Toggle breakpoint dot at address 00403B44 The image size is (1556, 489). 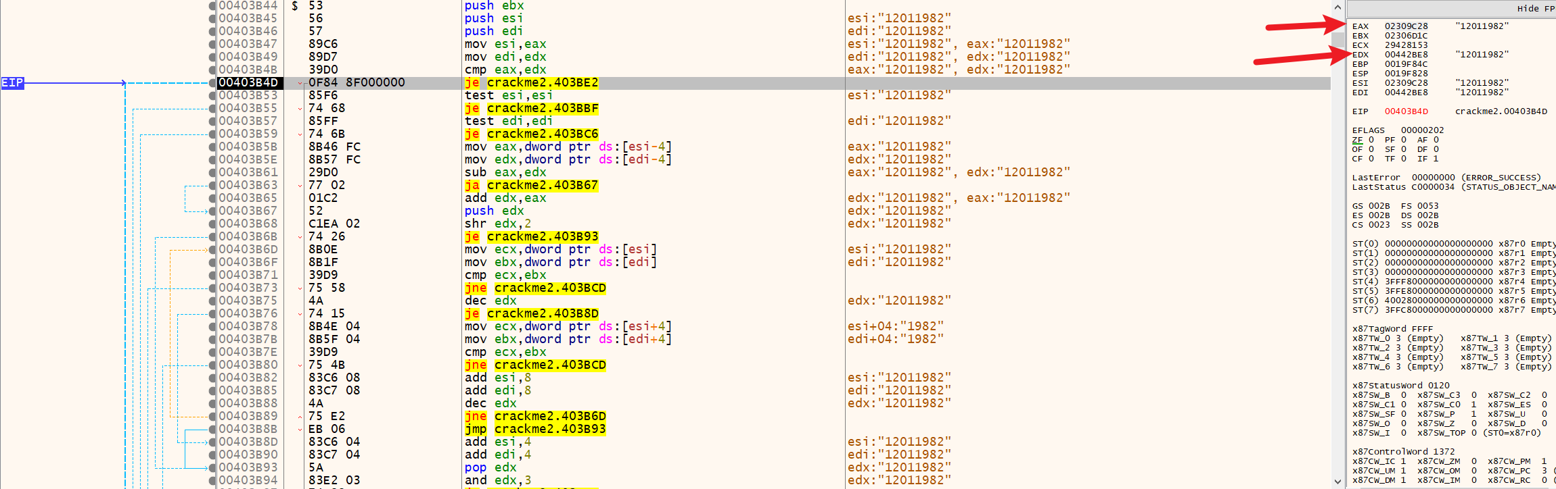[212, 6]
